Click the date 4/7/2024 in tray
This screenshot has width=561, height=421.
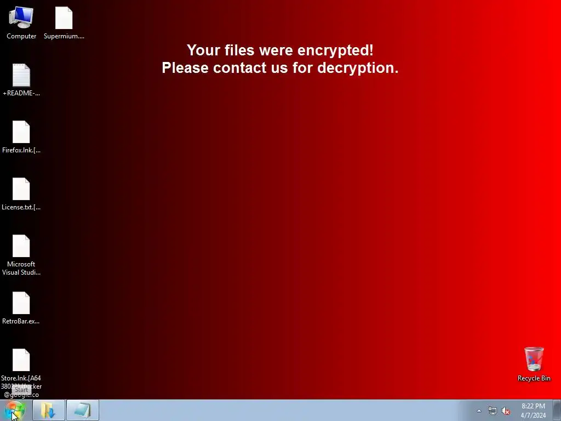pos(533,416)
